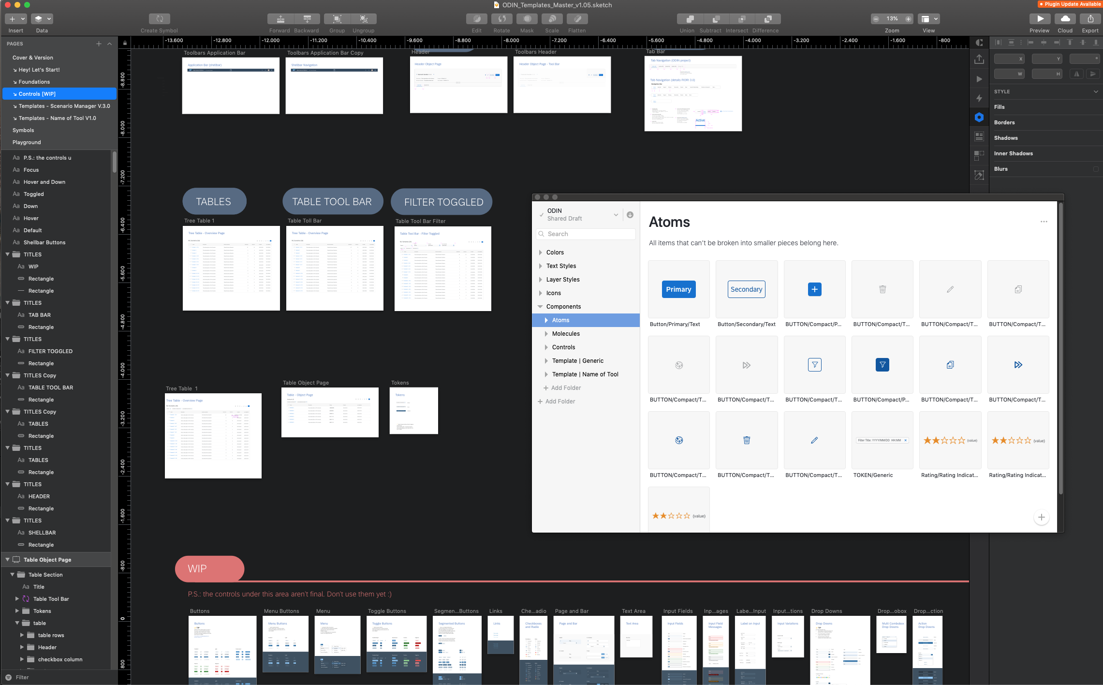Enable the Blurs checkbox
The width and height of the screenshot is (1103, 685).
(1096, 169)
